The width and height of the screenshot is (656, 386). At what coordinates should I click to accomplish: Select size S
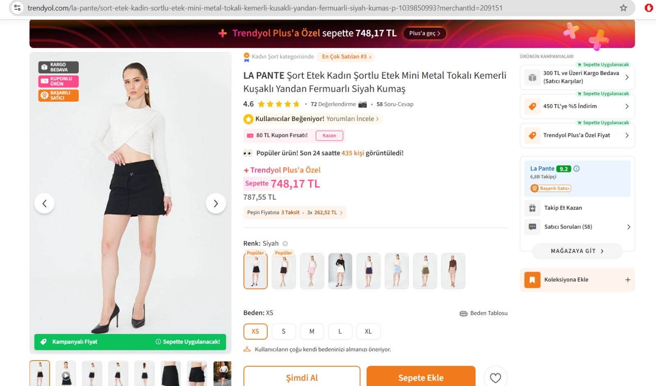tap(284, 332)
